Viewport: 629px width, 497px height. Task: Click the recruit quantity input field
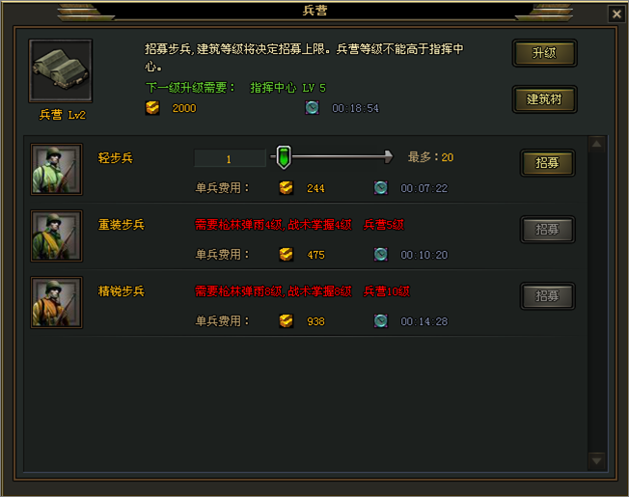(230, 158)
